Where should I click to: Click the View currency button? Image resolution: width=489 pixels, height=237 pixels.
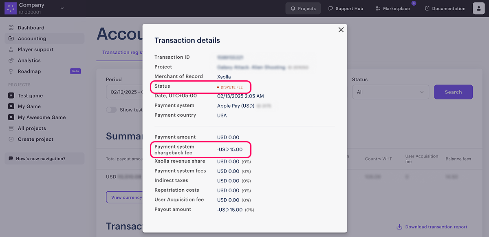[124, 197]
